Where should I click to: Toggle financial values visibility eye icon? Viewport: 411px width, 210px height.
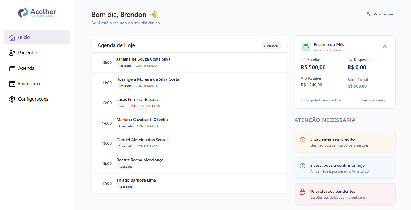(385, 47)
